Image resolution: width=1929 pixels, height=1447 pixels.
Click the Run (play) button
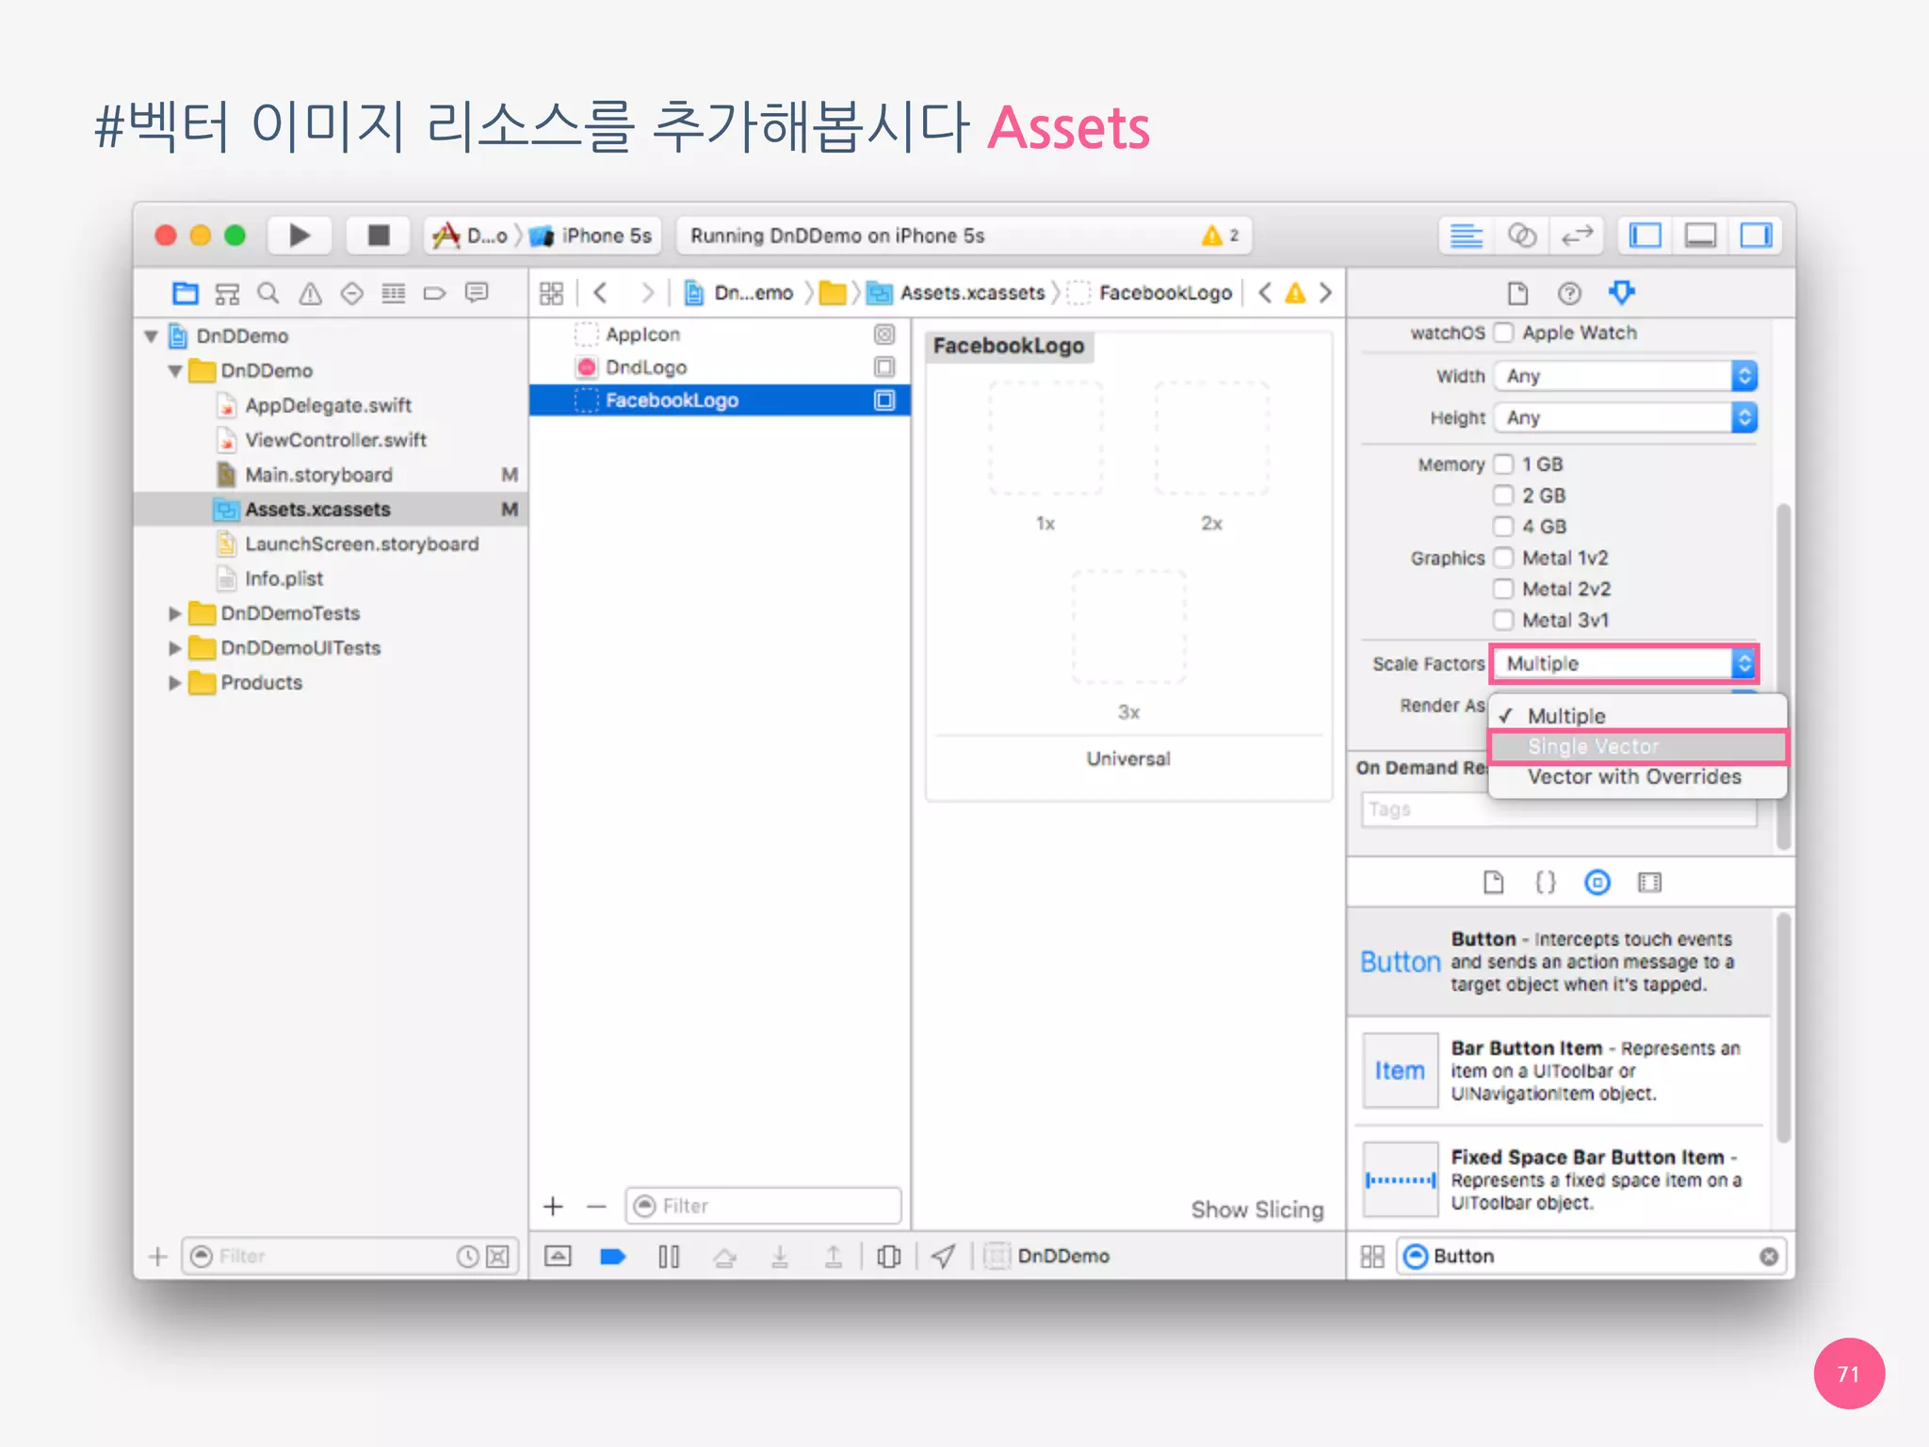(300, 236)
